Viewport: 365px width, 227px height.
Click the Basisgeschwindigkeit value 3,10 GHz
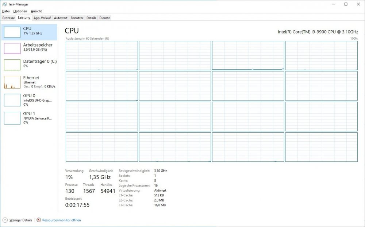click(x=160, y=171)
